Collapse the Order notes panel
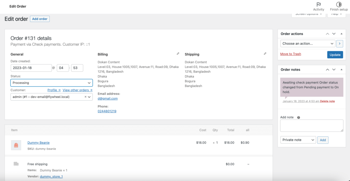Viewport: 350px width, 181px height. click(341, 70)
